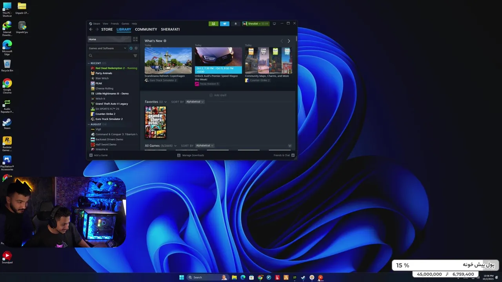
Task: Open Steam desktop shortcut
Action: click(7, 124)
